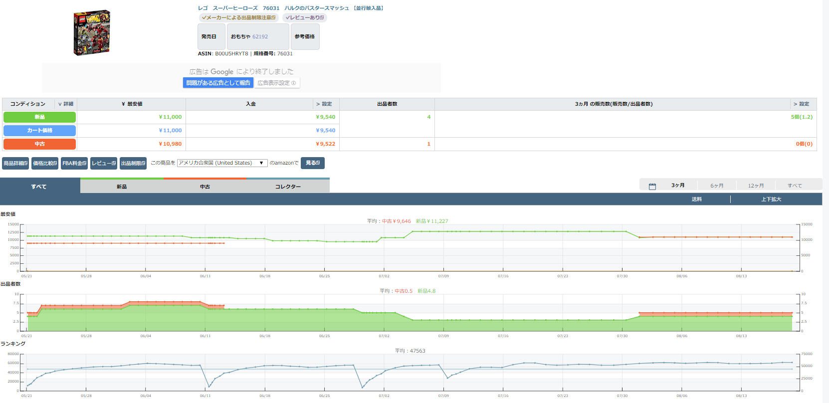The image size is (829, 403).
Task: Expand 設定 in the 3ヵ月の販売数 header
Action: coord(802,104)
